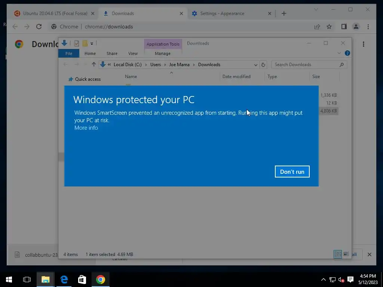383x287 pixels.
Task: Open Task View on the taskbar
Action: 27,280
